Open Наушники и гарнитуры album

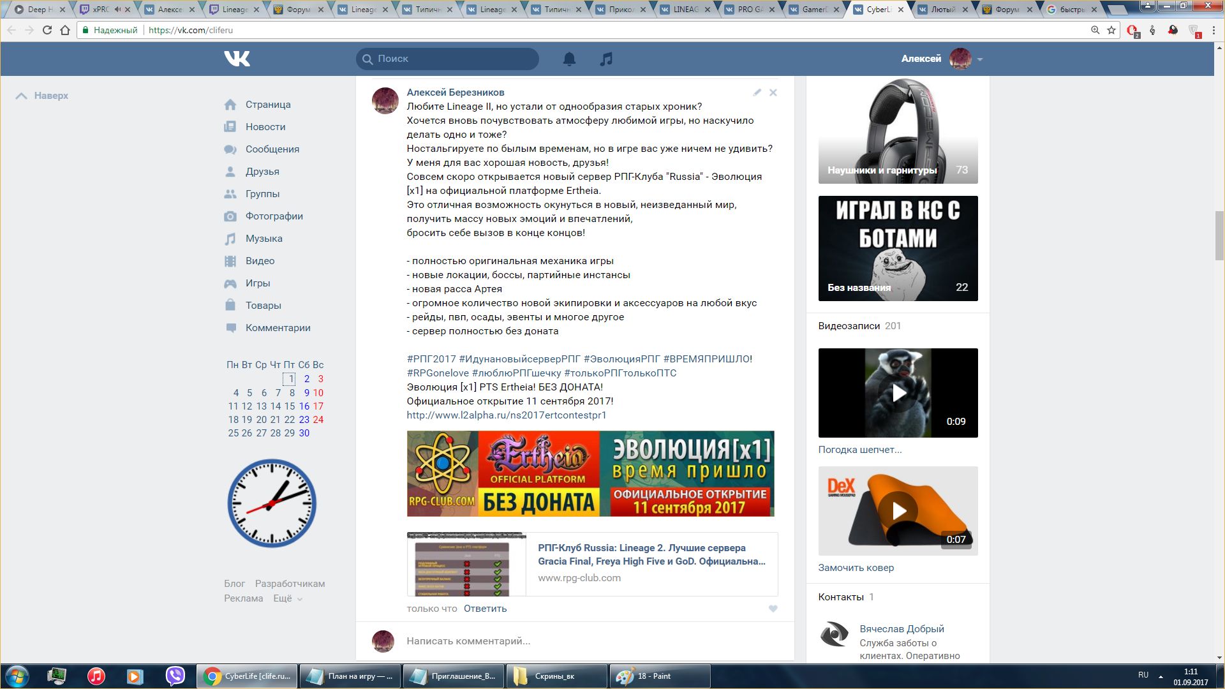(898, 130)
